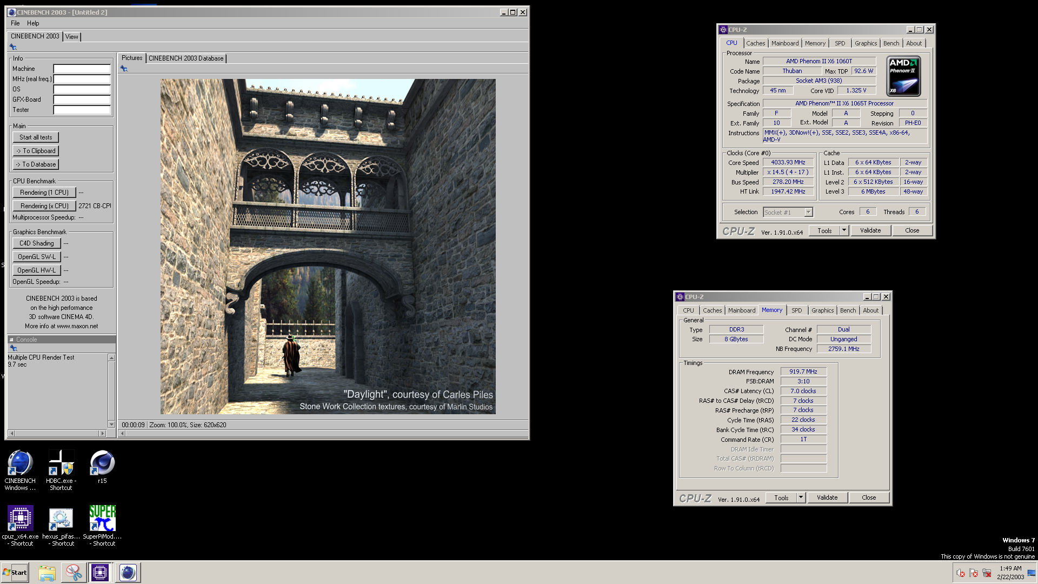Open r15 desktop shortcut

coord(102,467)
